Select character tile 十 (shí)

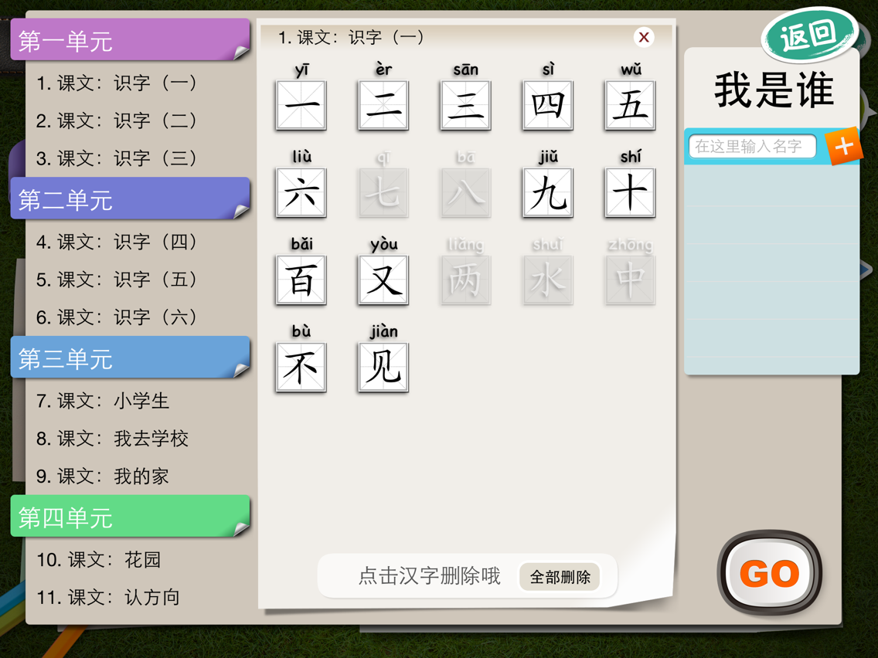tap(630, 192)
